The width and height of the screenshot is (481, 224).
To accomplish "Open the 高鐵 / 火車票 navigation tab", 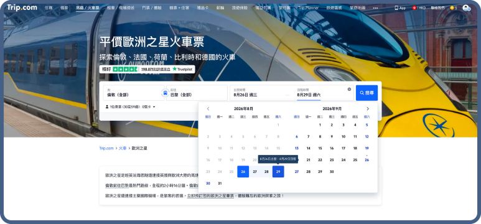I will point(88,8).
